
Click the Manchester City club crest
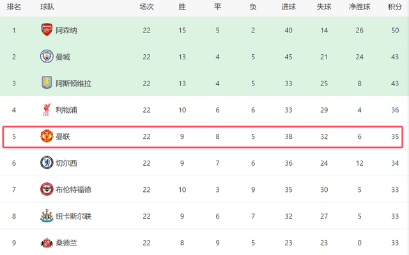click(46, 57)
